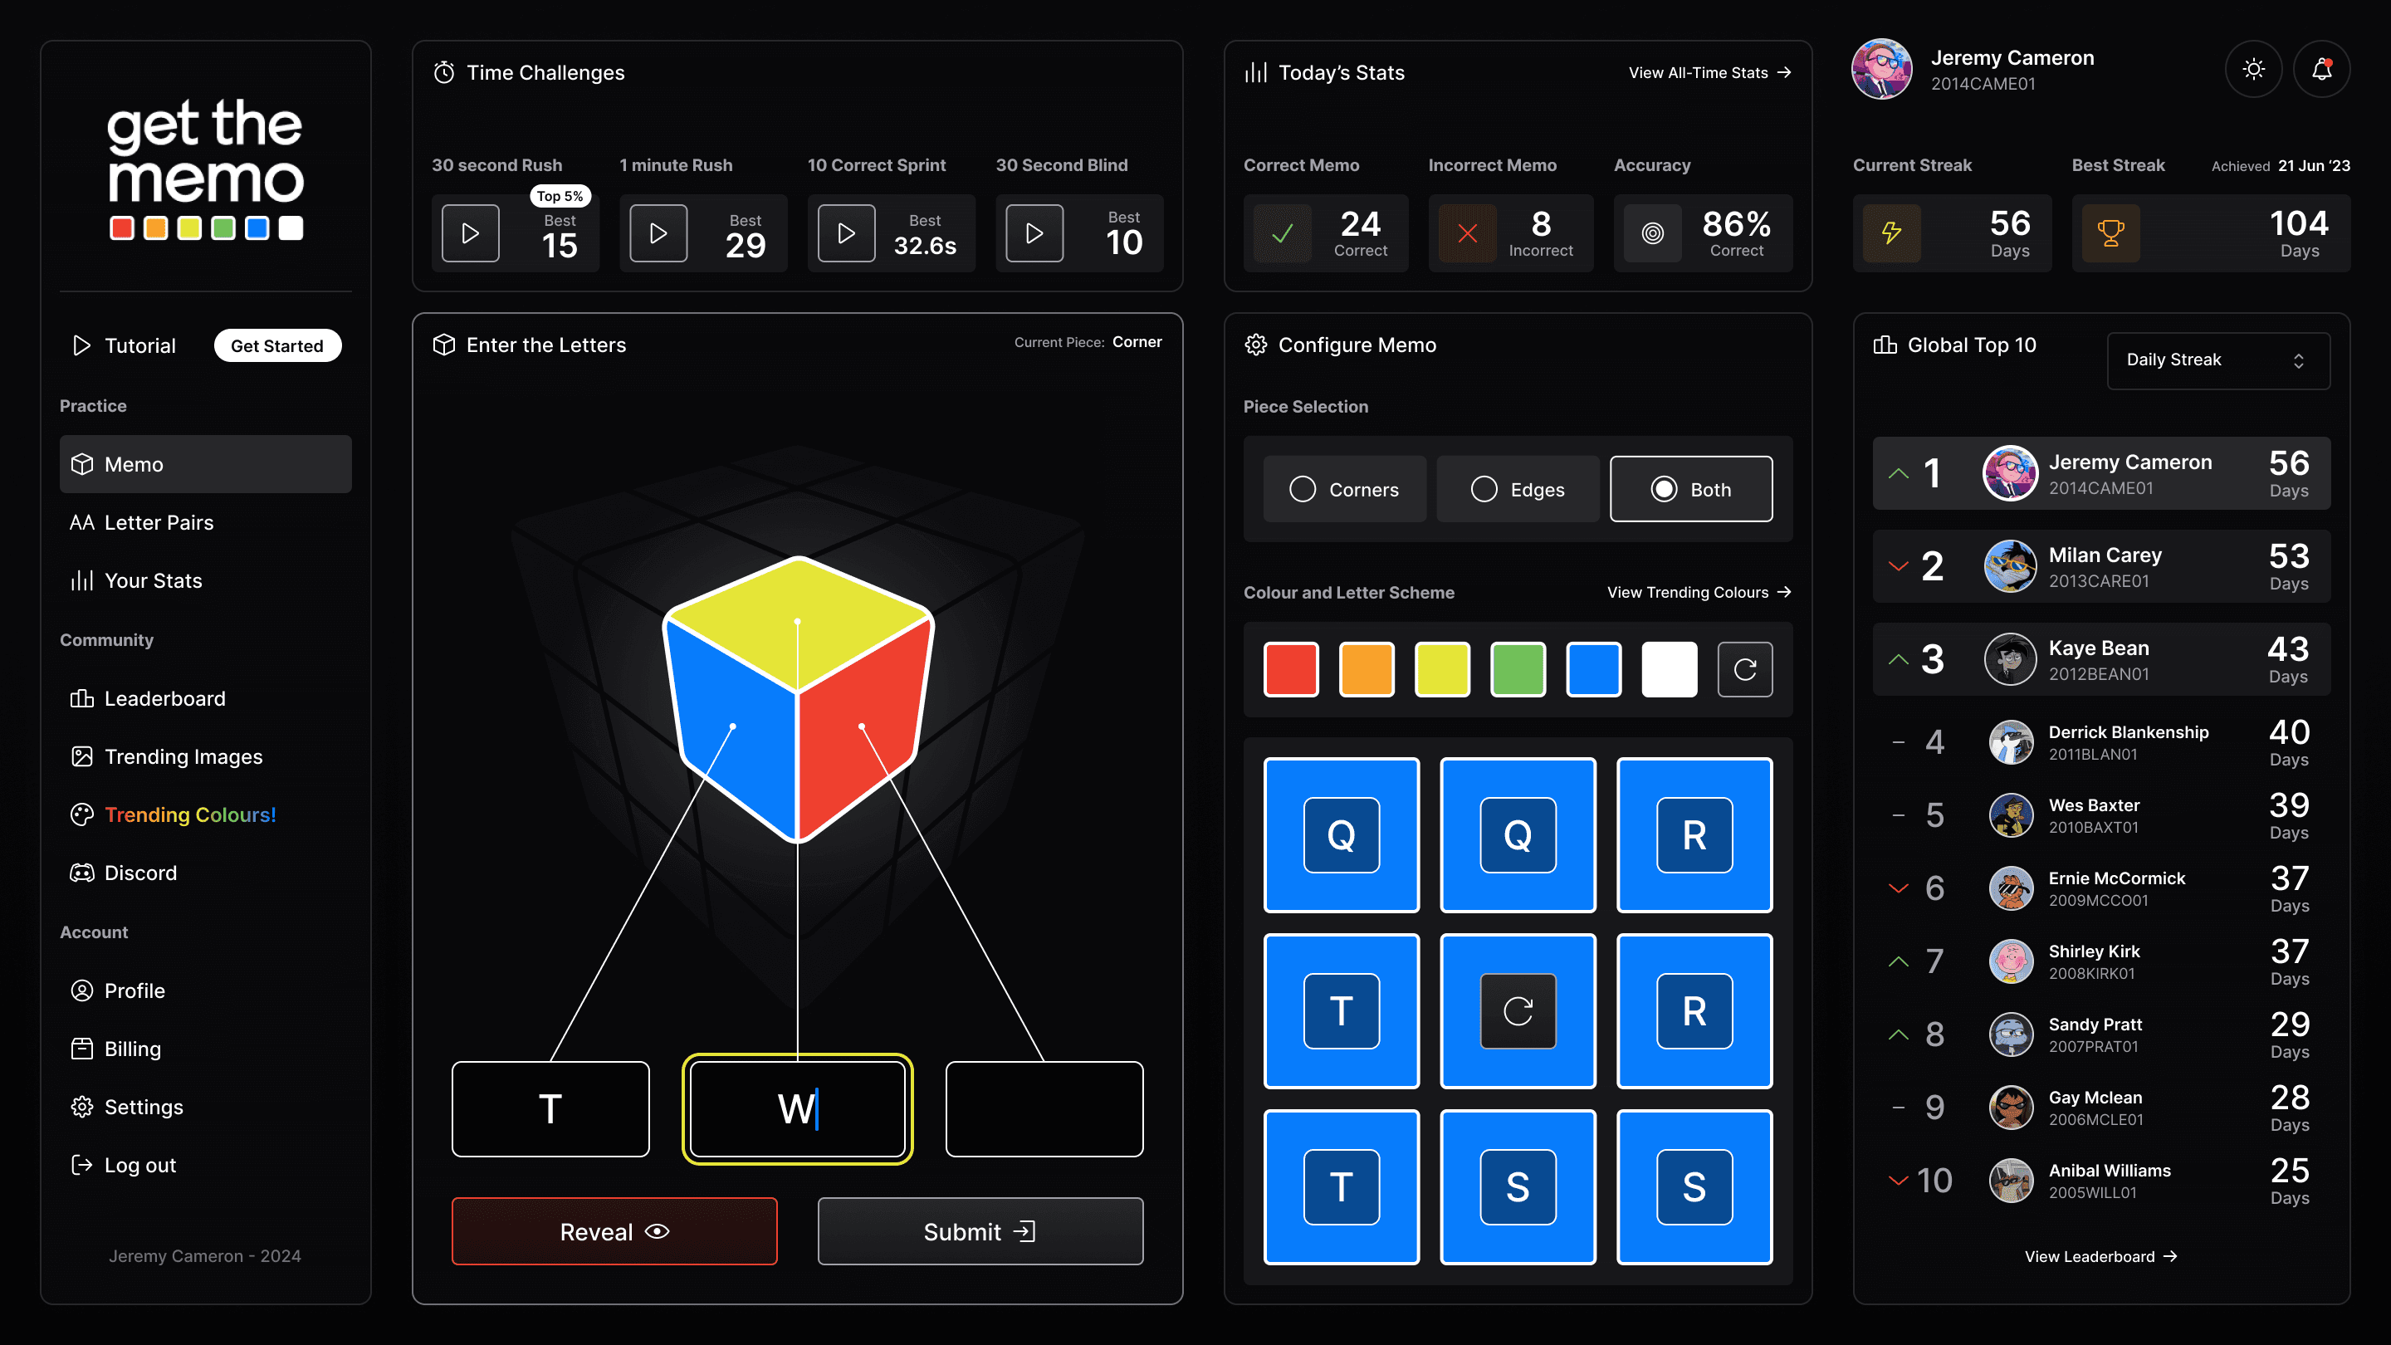Select the Both piece option

1691,489
